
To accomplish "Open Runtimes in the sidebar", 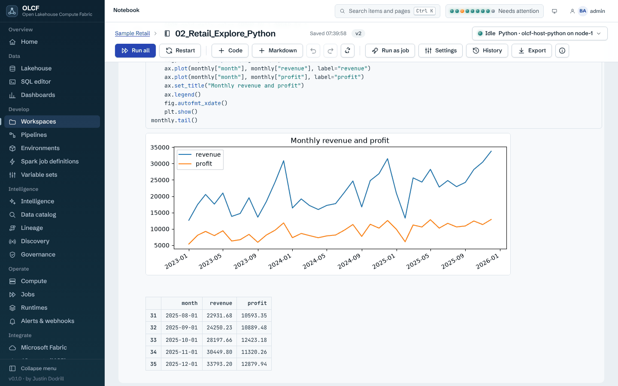I will coord(52,308).
